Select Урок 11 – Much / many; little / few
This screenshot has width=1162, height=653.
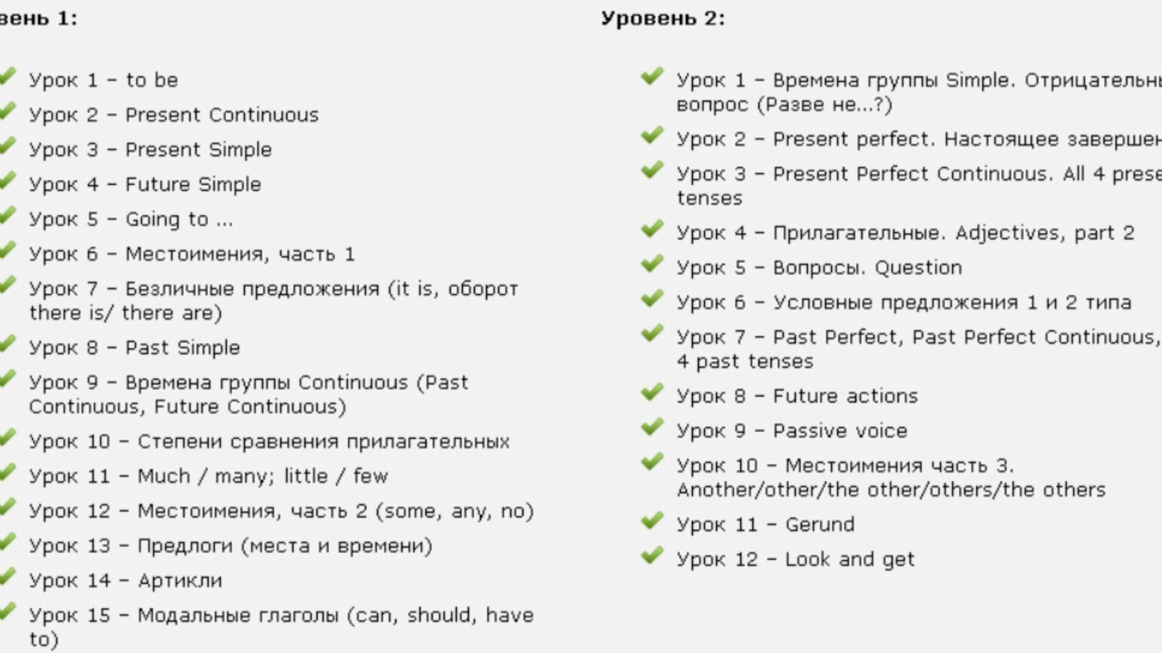208,476
